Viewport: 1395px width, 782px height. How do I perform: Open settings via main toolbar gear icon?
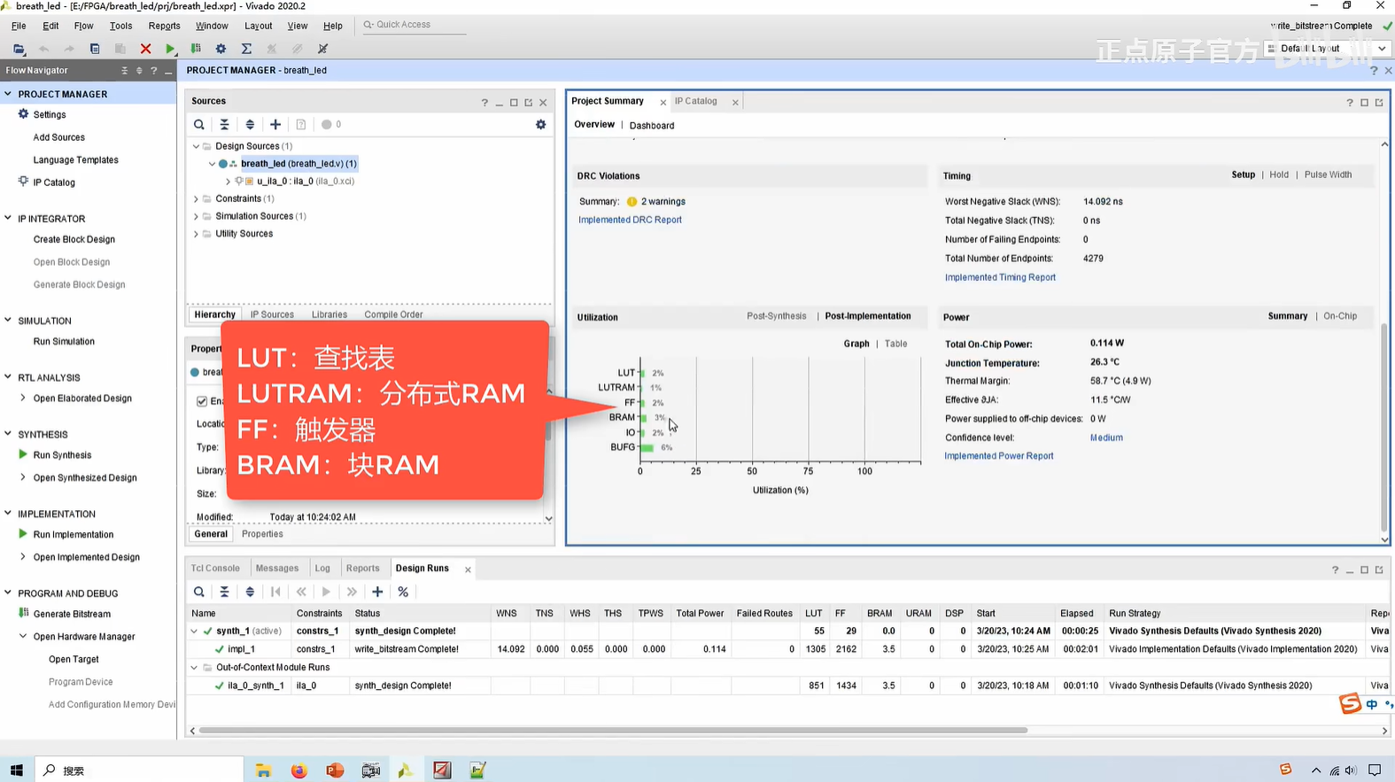point(221,49)
